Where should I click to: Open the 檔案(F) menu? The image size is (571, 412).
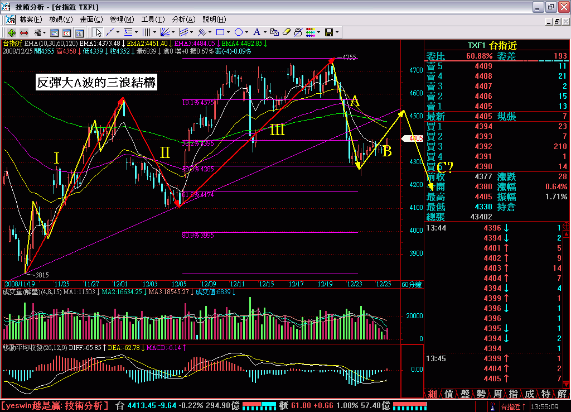pyautogui.click(x=31, y=20)
